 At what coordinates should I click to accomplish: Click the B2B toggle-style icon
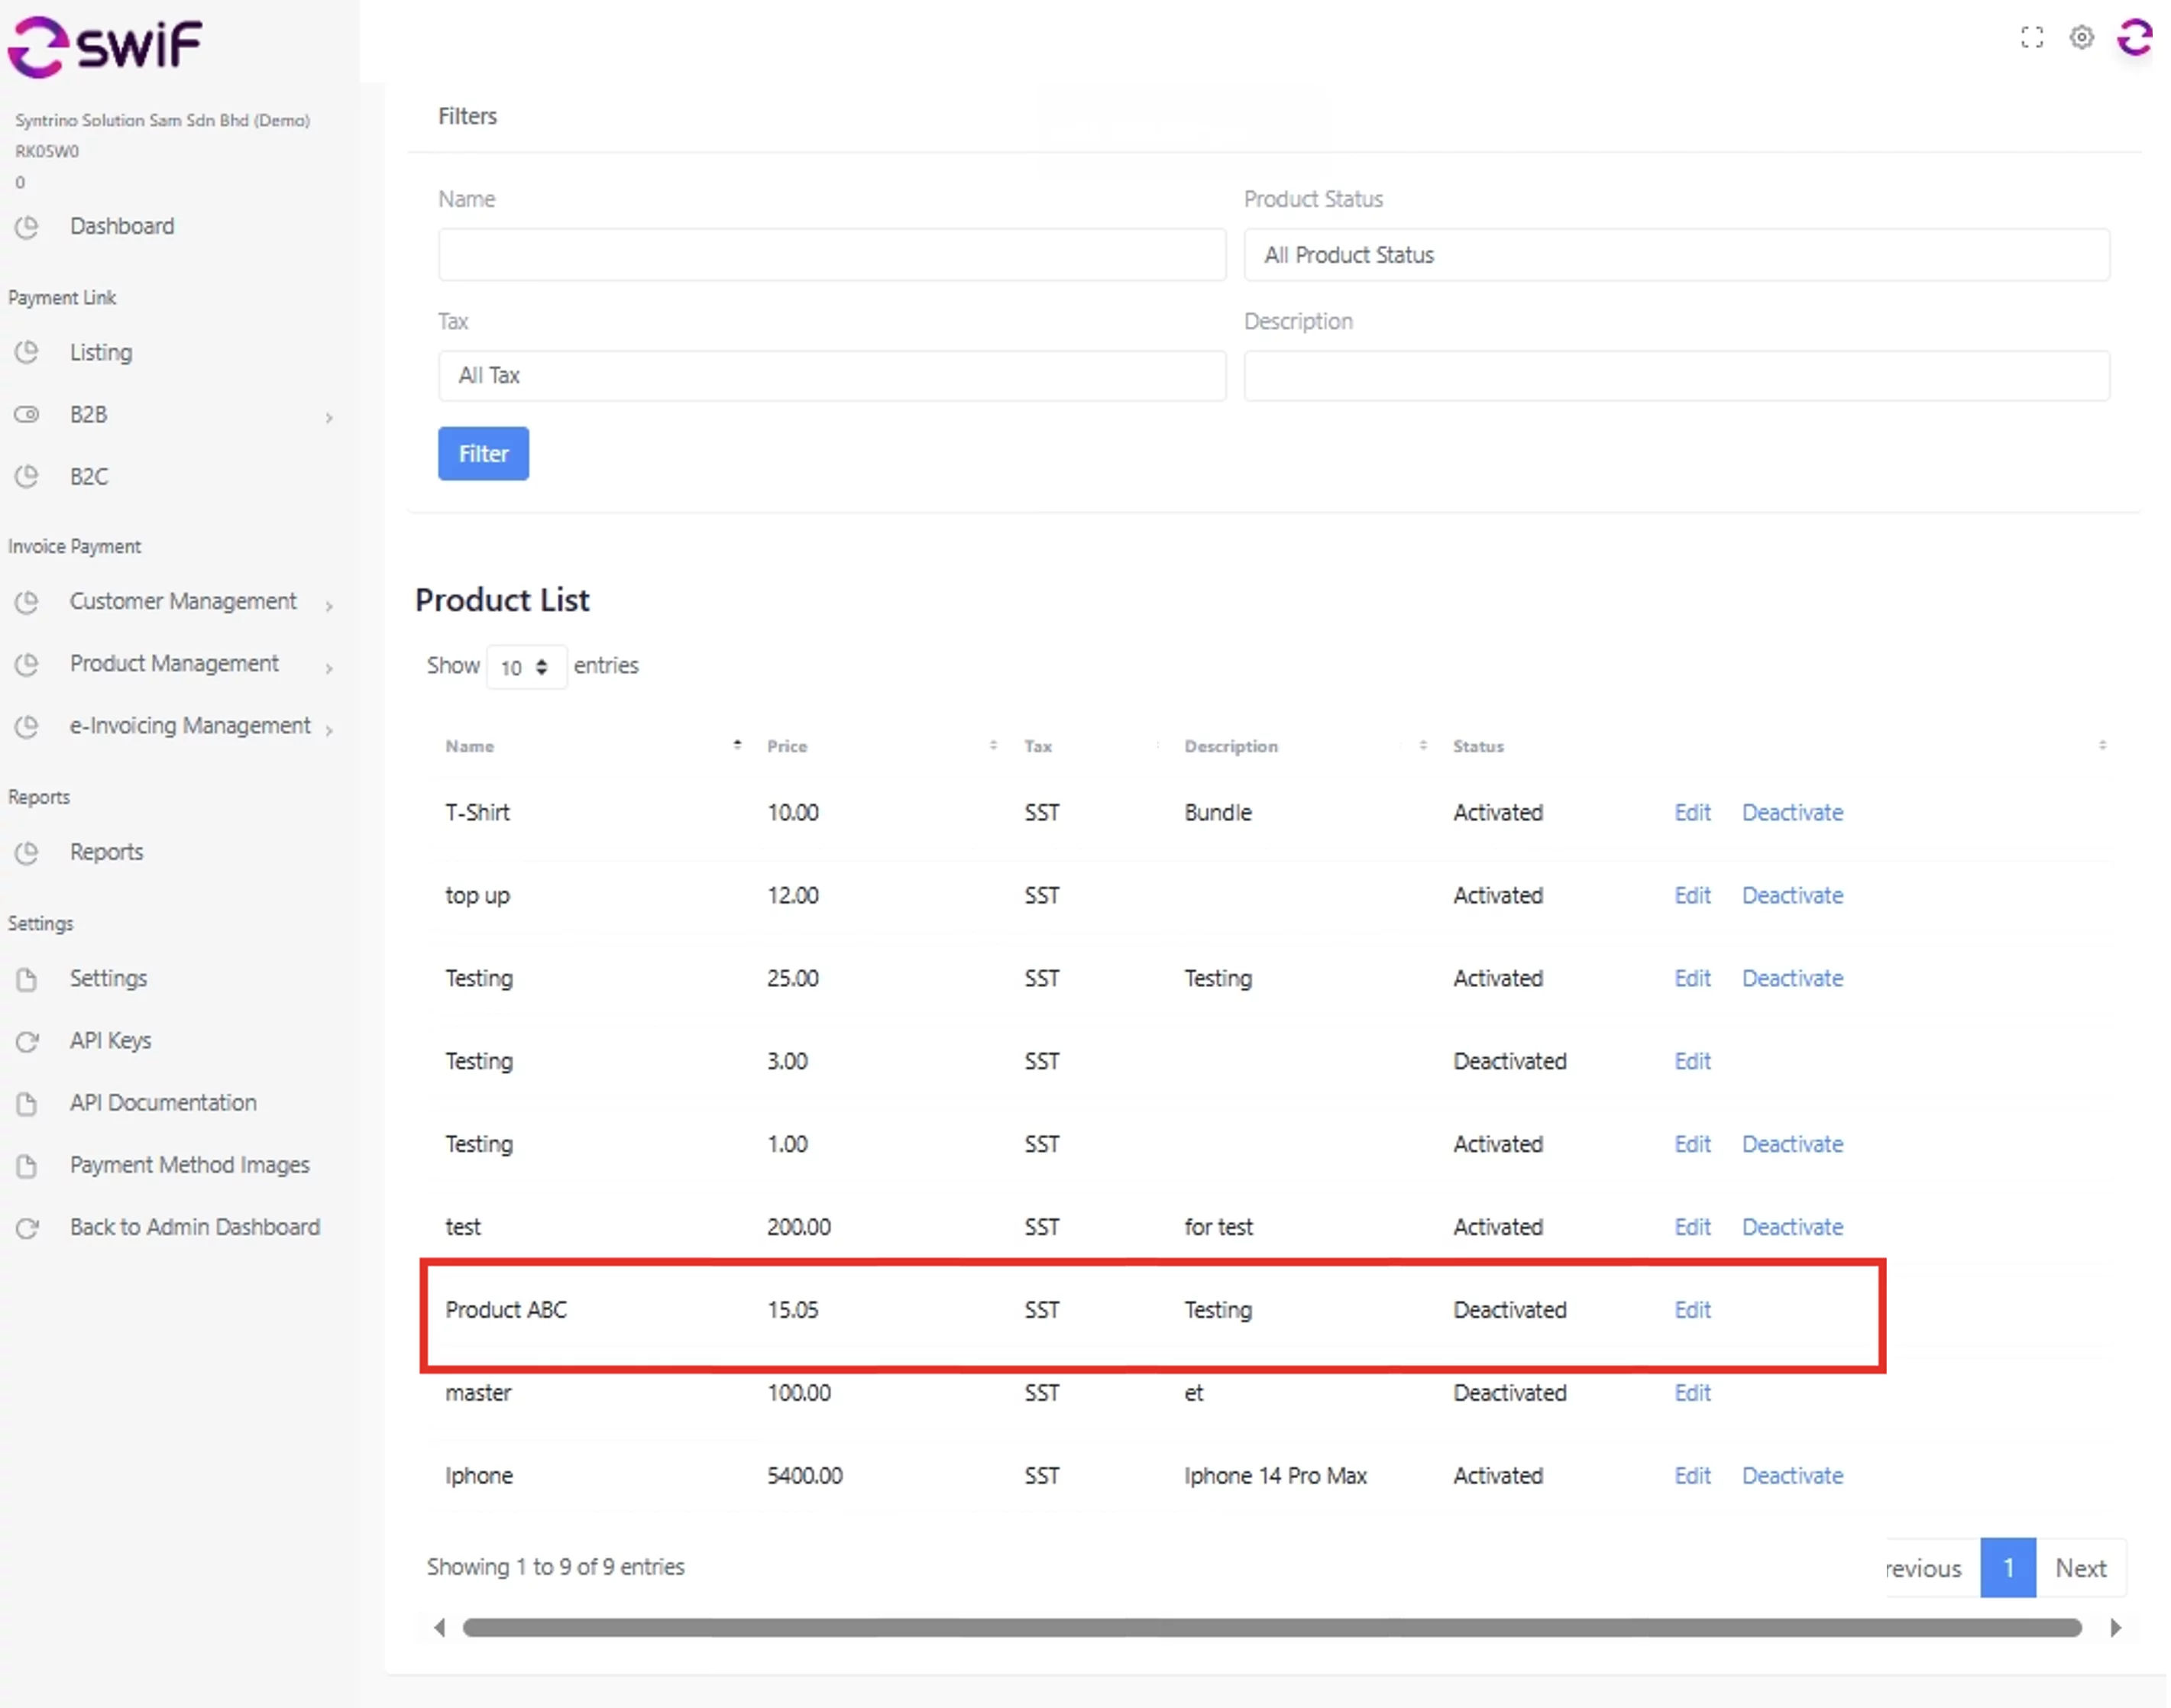pos(27,414)
